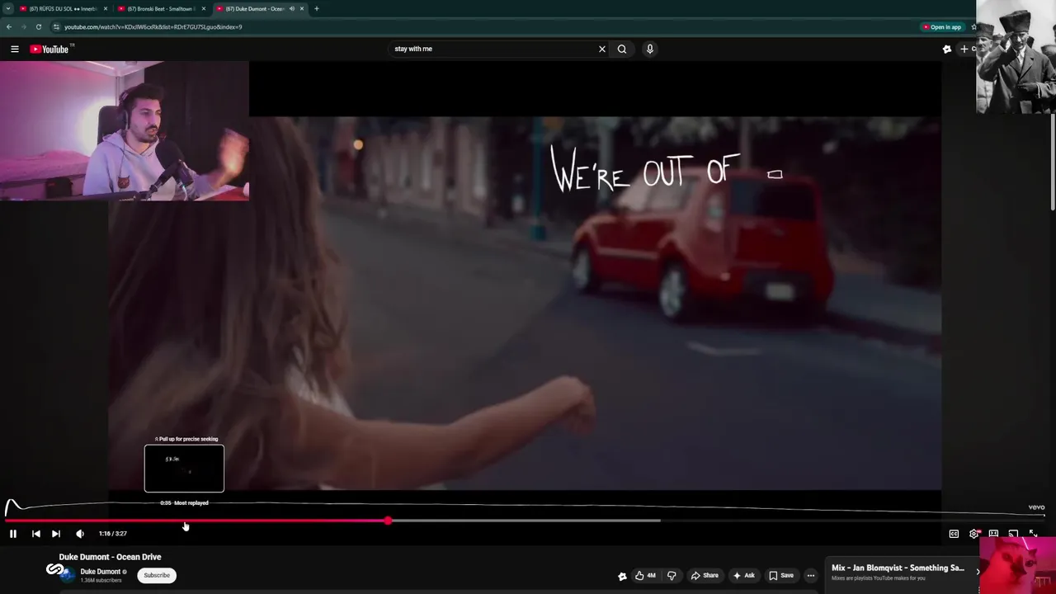
Task: Click the Open in app button
Action: pyautogui.click(x=942, y=27)
